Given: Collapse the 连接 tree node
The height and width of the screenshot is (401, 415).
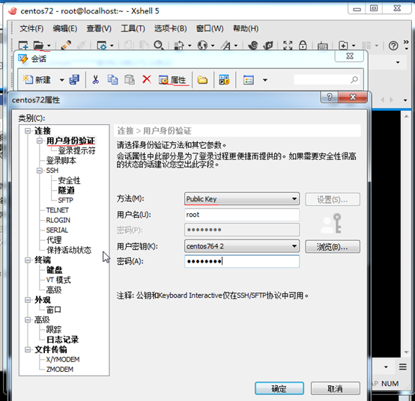Looking at the screenshot, I should pyautogui.click(x=28, y=131).
